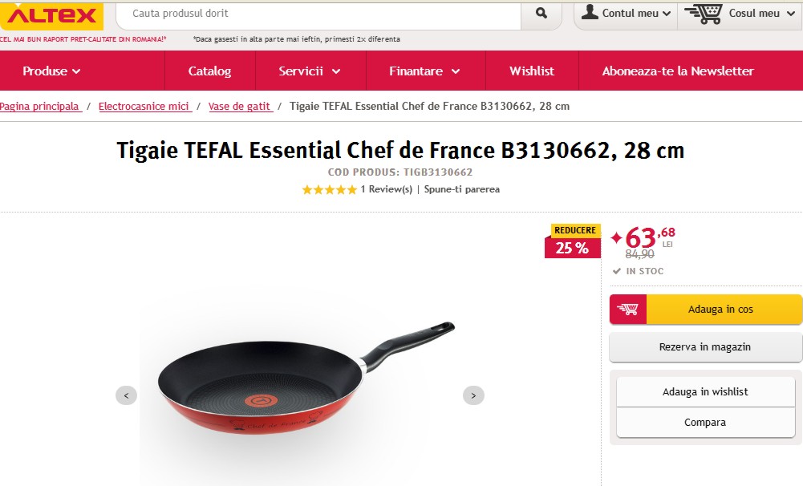The height and width of the screenshot is (486, 803).
Task: Click the five-star rating icons
Action: (x=329, y=189)
